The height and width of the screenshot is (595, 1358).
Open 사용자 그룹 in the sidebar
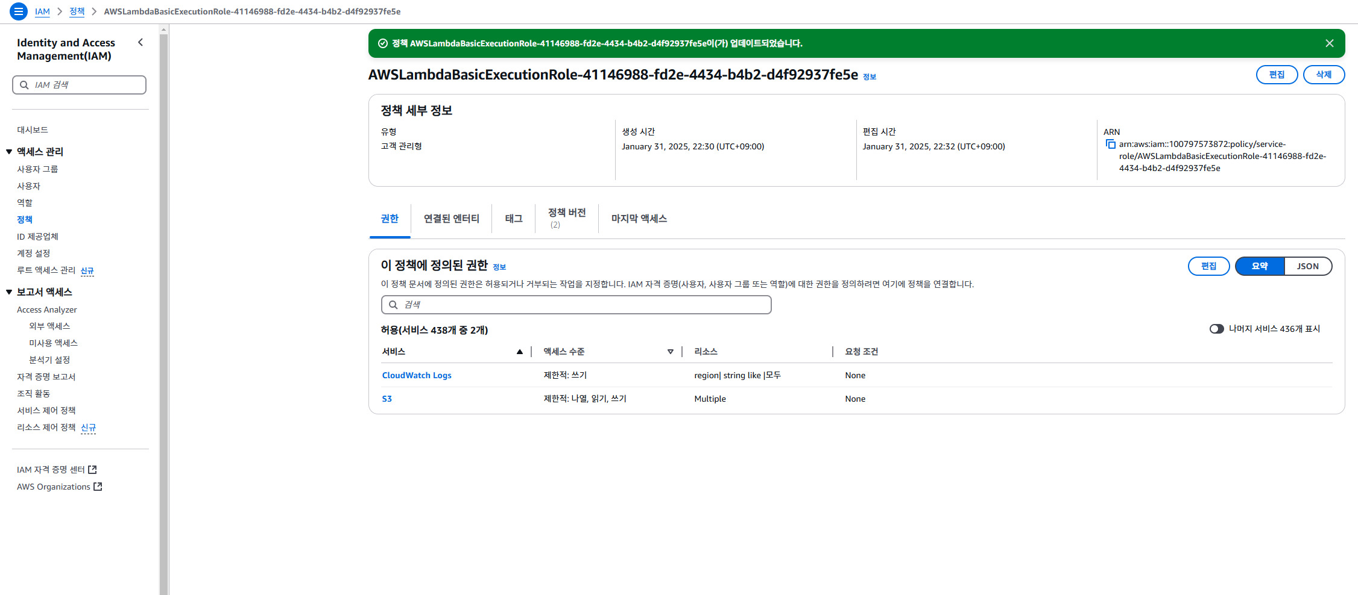click(x=37, y=169)
